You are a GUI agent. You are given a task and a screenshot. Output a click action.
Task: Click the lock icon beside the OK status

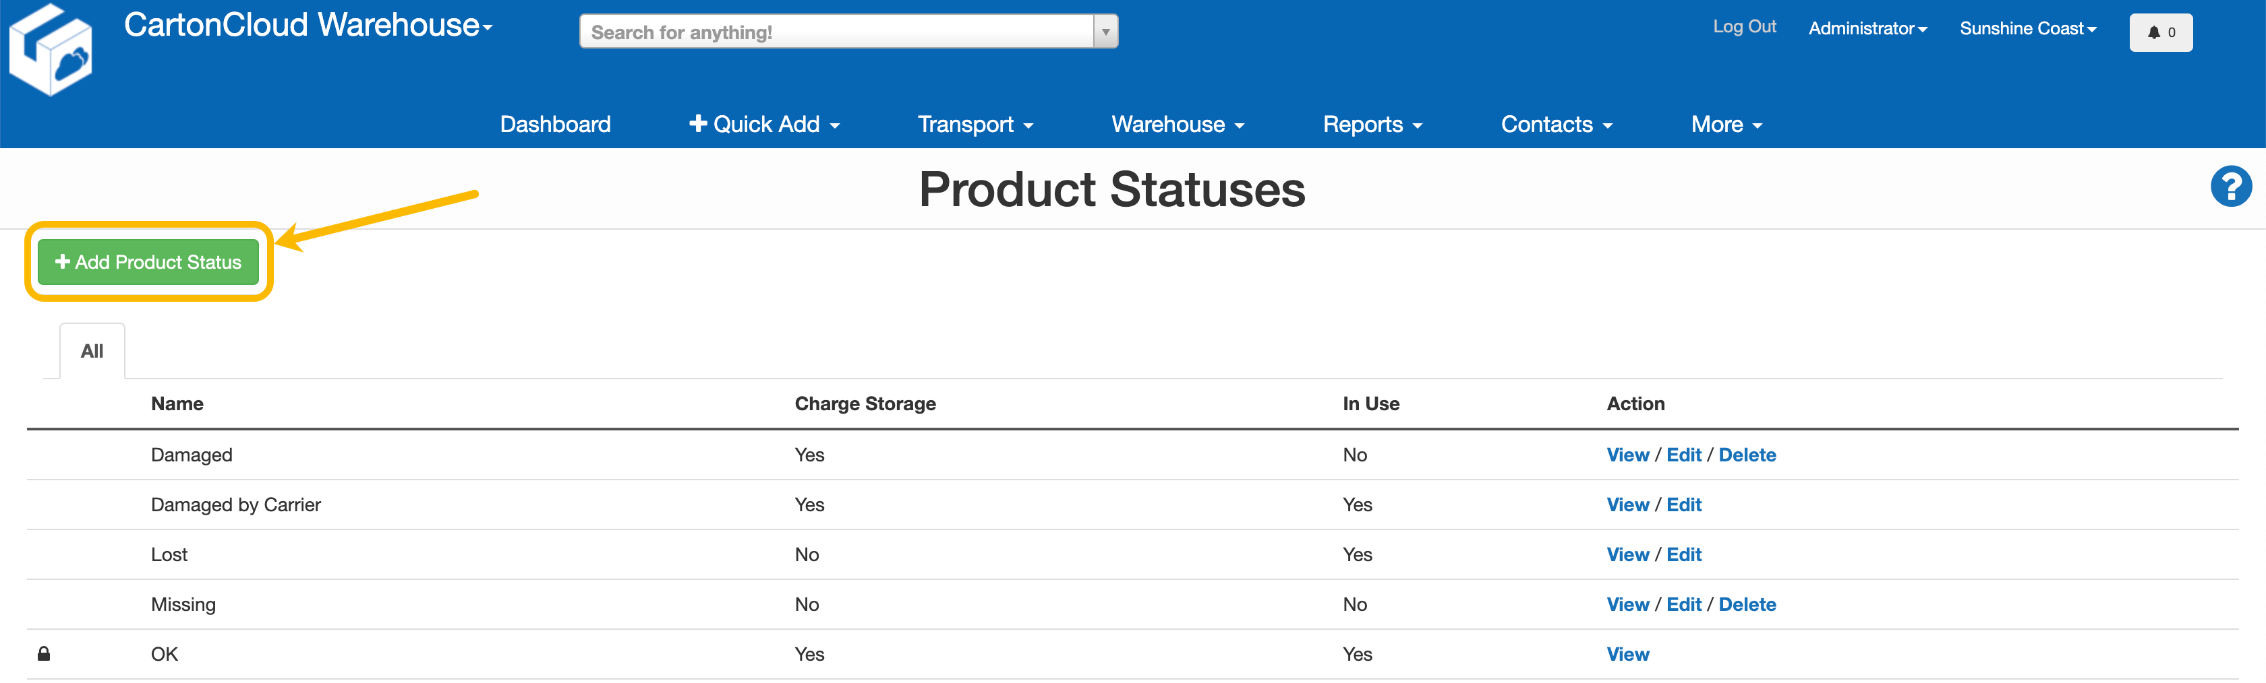[x=43, y=653]
